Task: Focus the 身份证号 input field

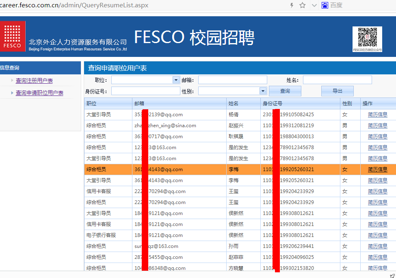Action: (x=146, y=91)
